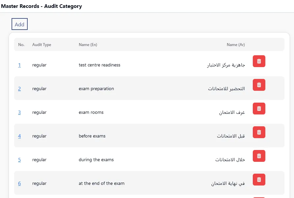Screen dimensions: 294x198
Task: Open record number 1
Action: point(19,65)
